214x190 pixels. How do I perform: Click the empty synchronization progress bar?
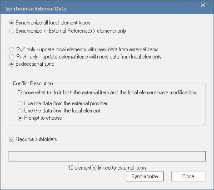point(107,156)
